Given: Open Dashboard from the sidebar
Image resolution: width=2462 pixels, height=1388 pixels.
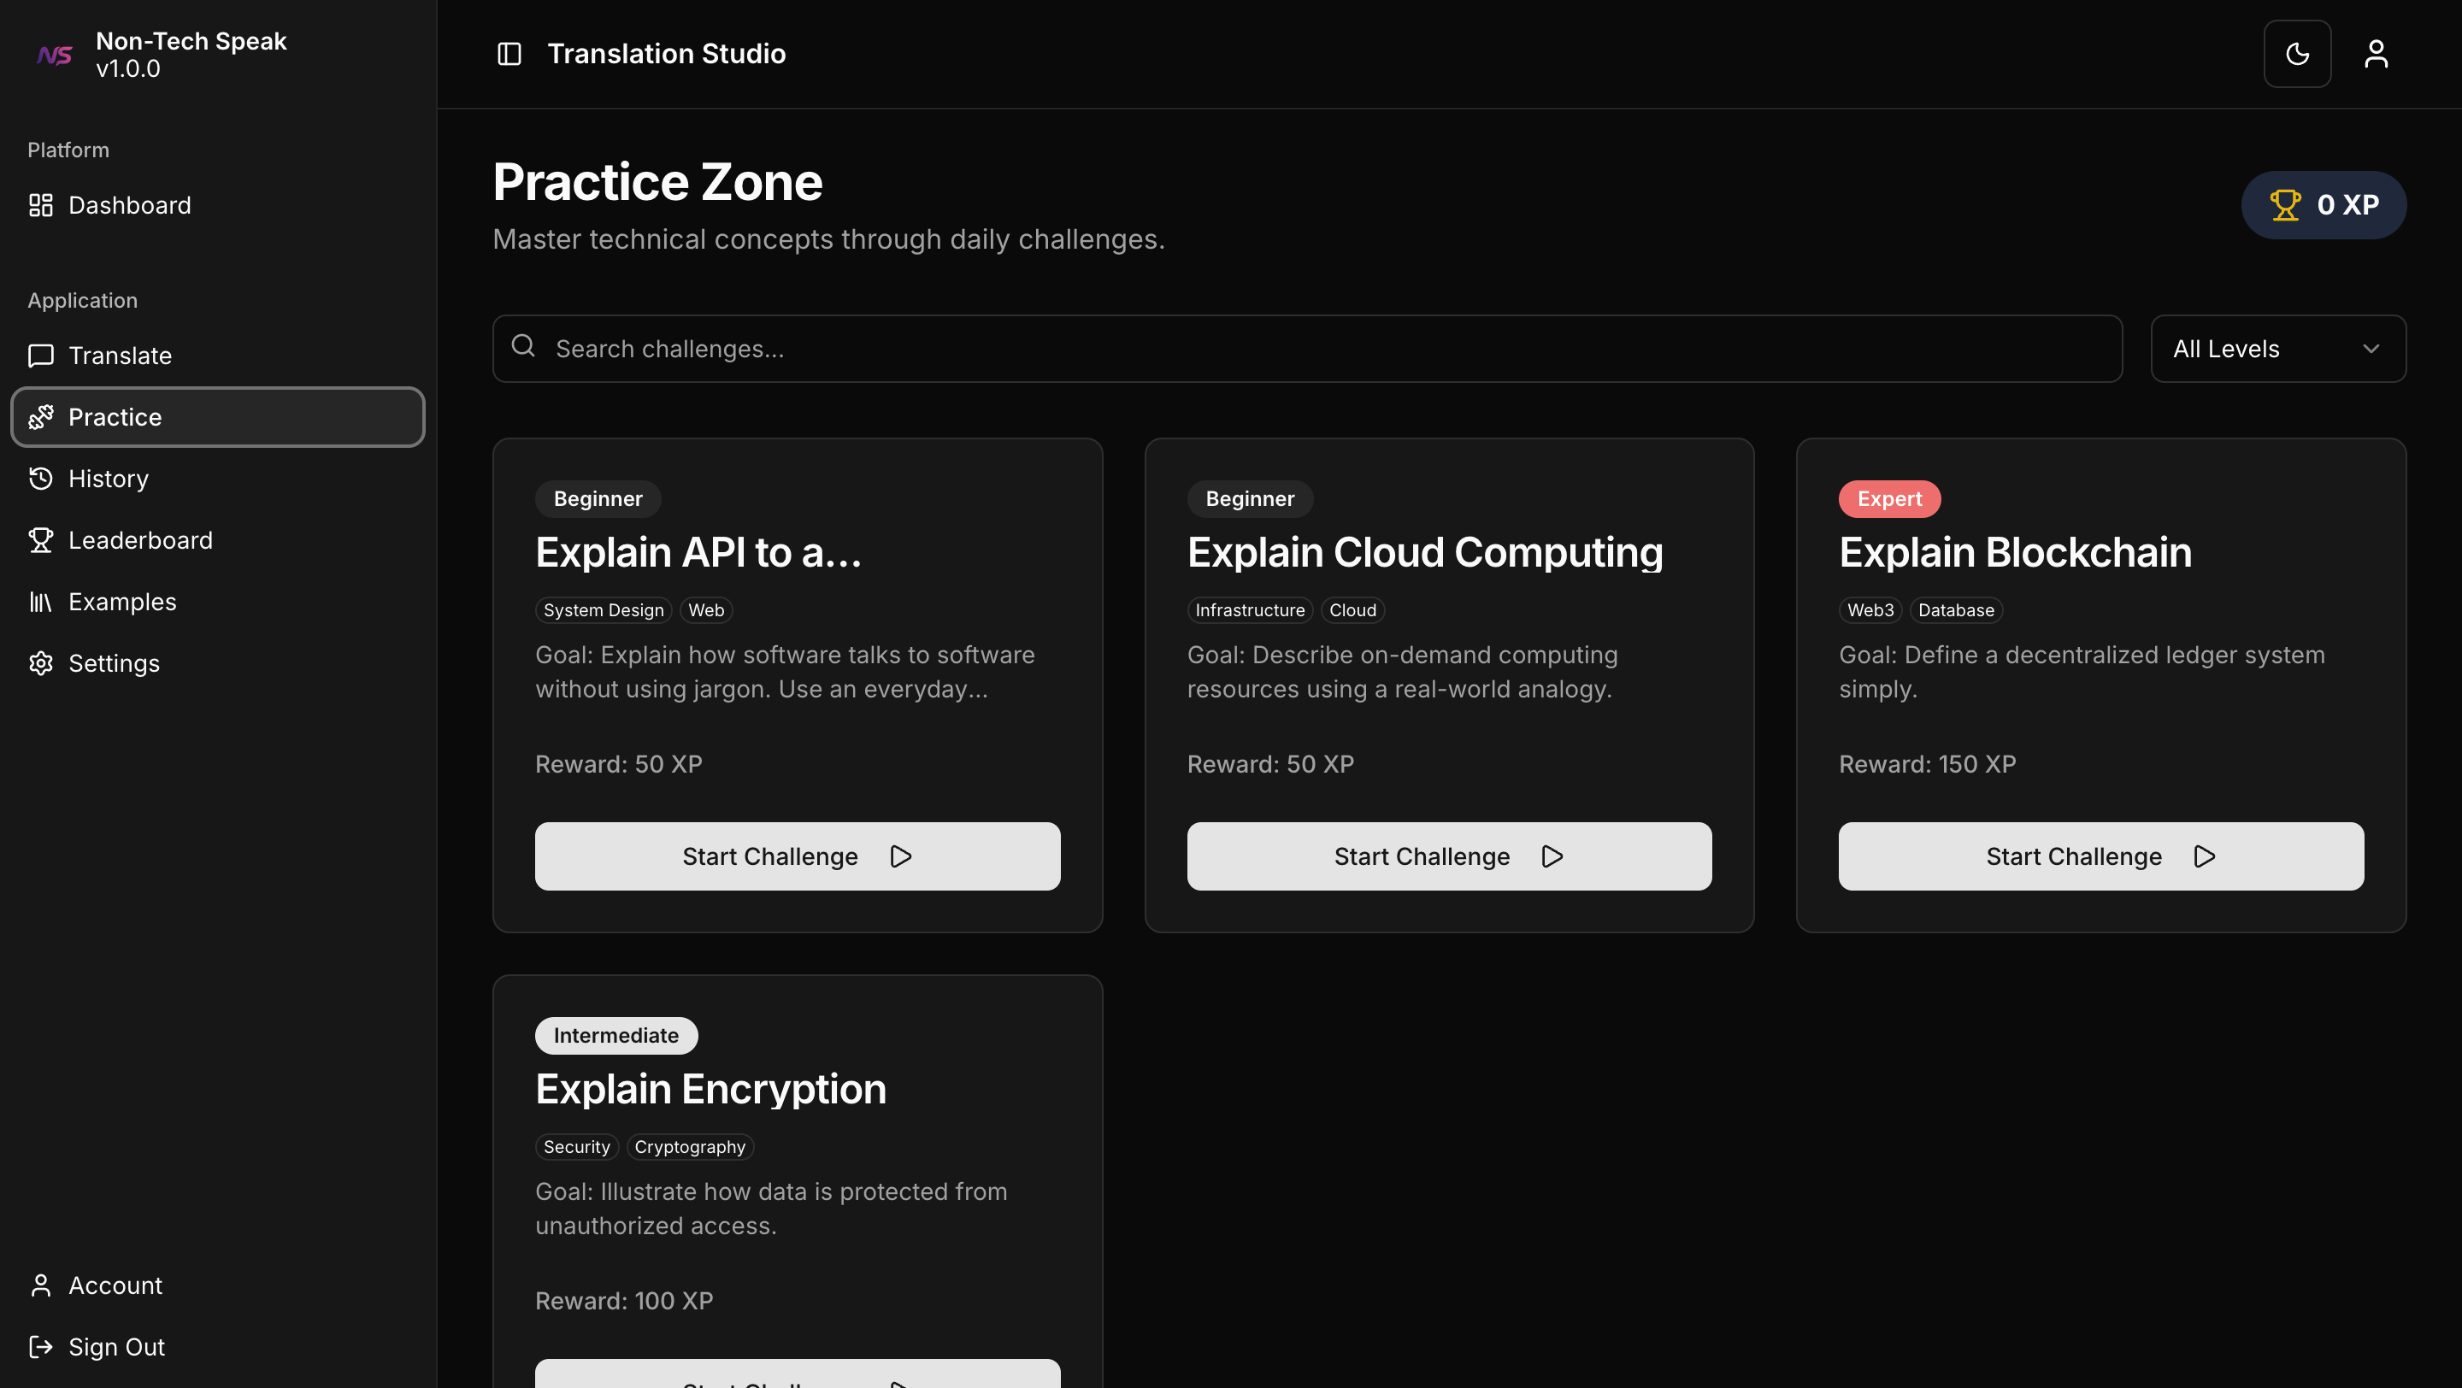Looking at the screenshot, I should click(x=129, y=205).
